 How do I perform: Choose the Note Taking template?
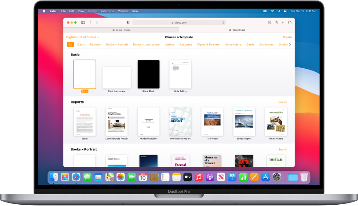pos(180,74)
